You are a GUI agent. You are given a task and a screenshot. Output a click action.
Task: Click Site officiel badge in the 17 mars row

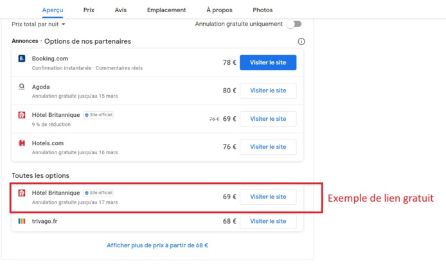98,193
